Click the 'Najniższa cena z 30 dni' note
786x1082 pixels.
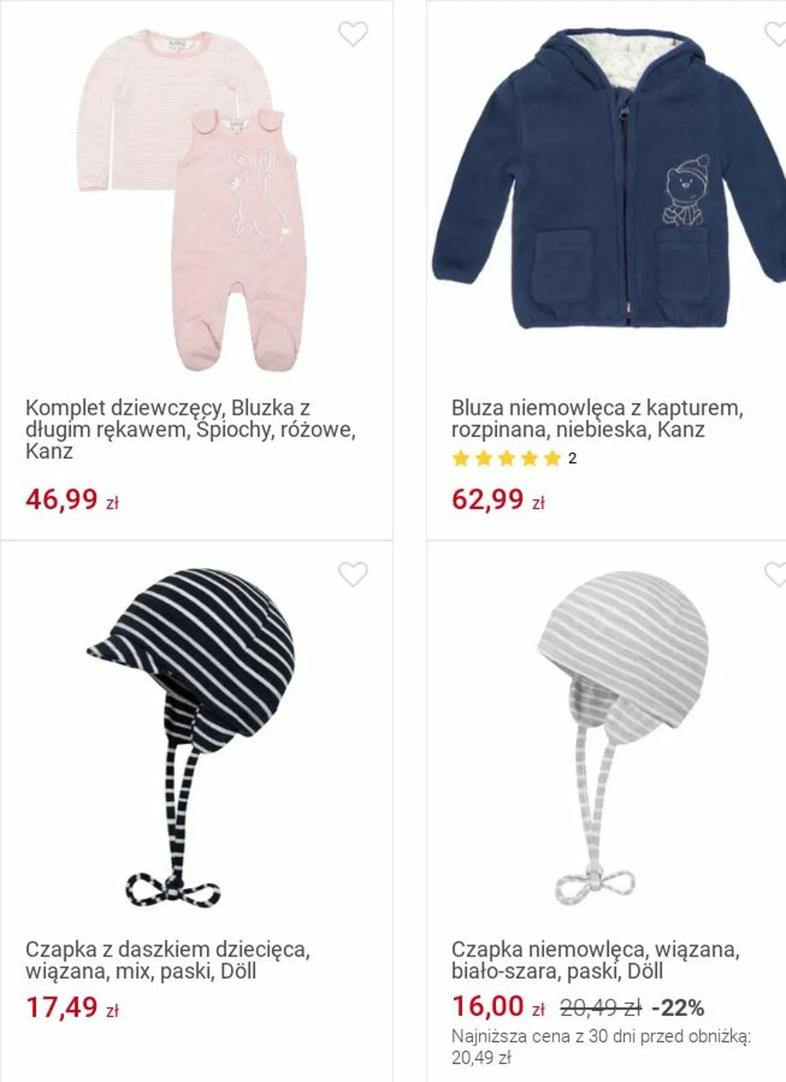point(602,1047)
